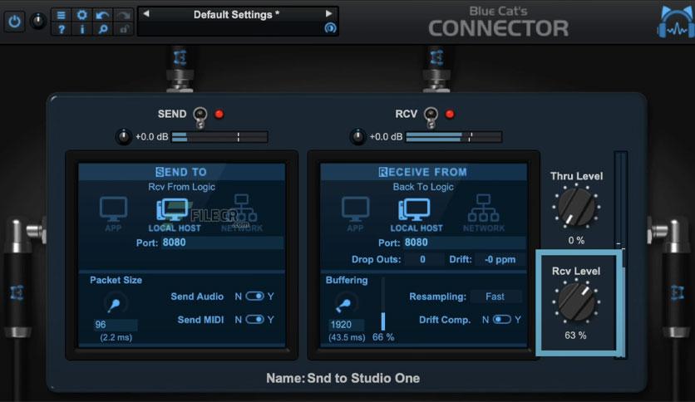Open the main menu hamburger icon
The width and height of the screenshot is (695, 402).
62,15
